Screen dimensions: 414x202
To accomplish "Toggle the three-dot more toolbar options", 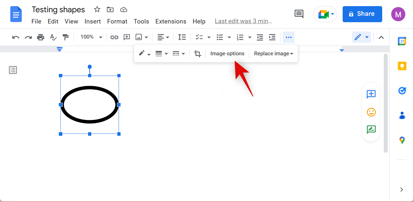I will tap(289, 37).
